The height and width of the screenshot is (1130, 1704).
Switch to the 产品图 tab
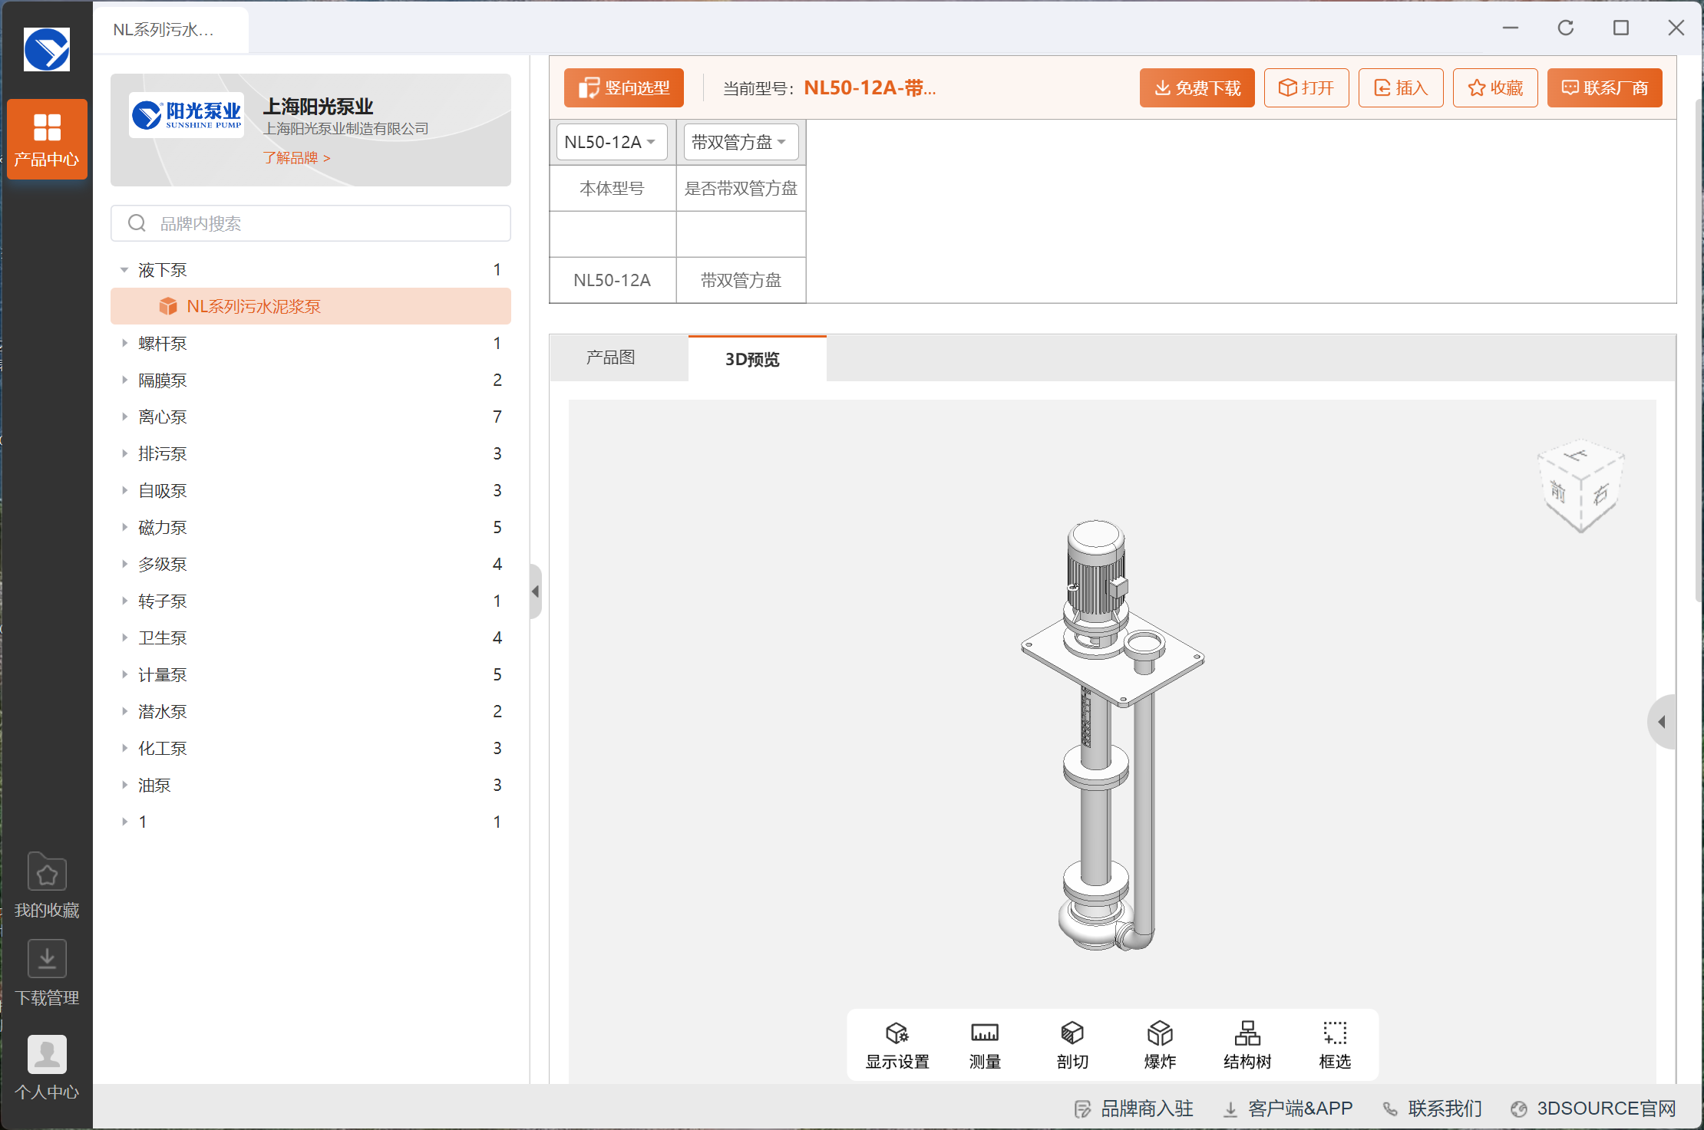point(610,357)
